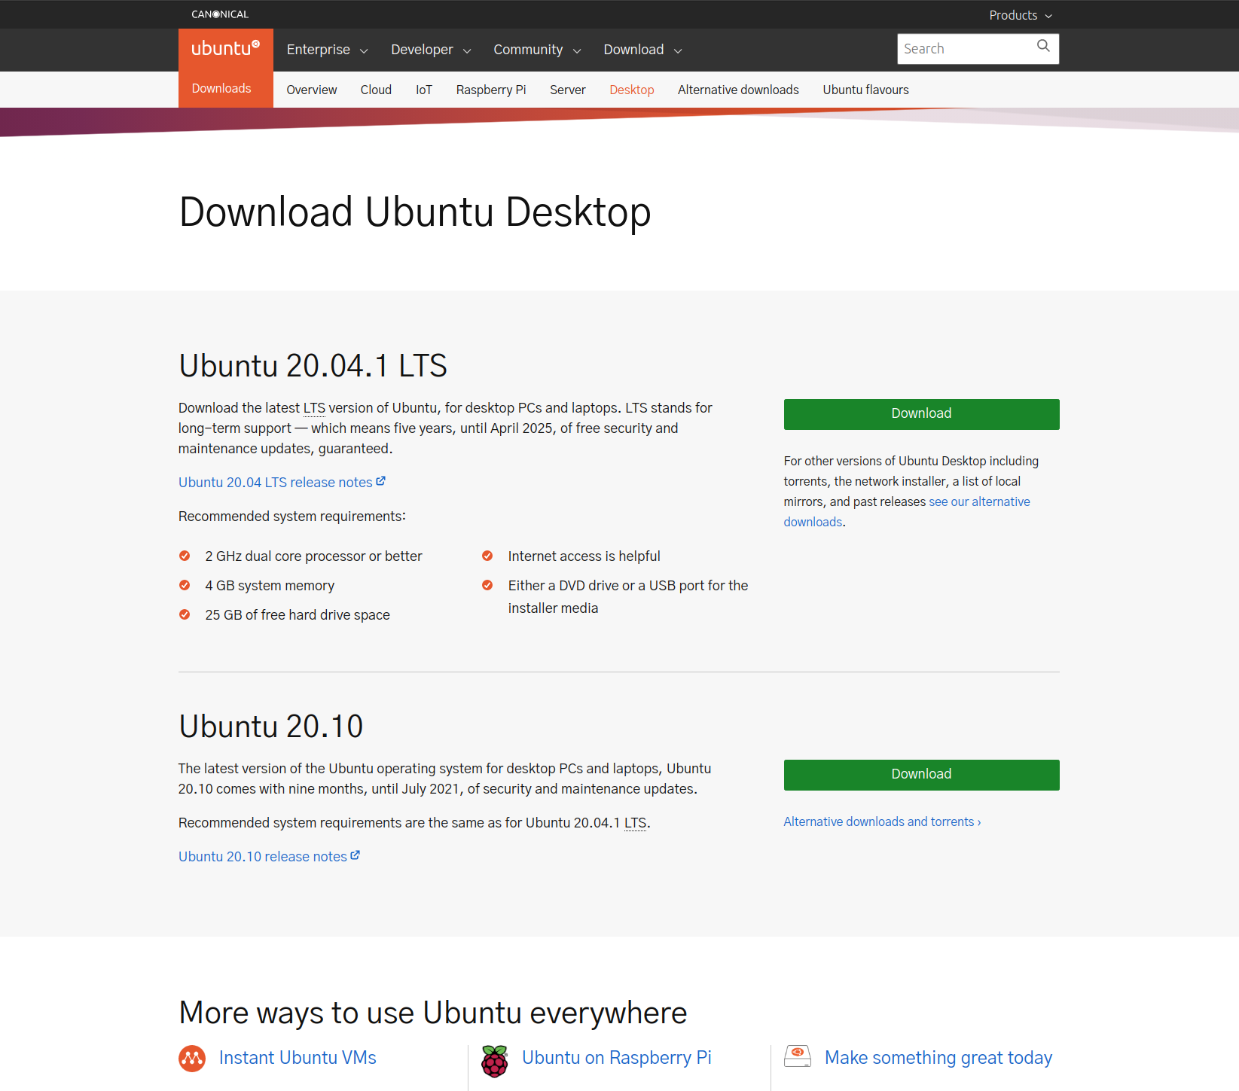
Task: Expand the Products dropdown
Action: tap(1021, 15)
